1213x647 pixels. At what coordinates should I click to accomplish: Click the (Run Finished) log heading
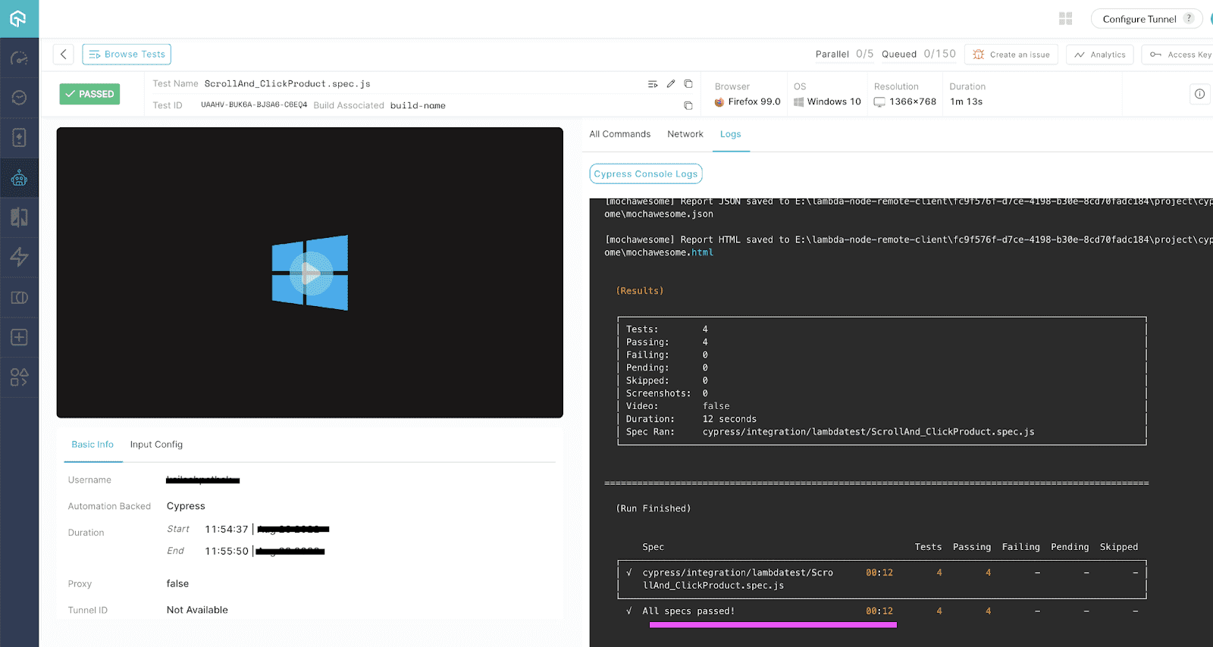654,509
